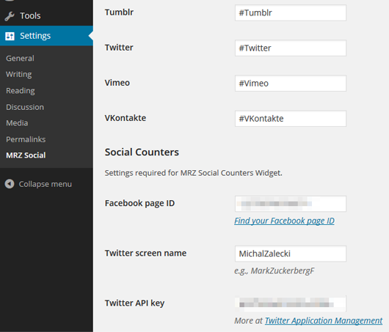Select the MRZ Social submenu item

tap(26, 155)
